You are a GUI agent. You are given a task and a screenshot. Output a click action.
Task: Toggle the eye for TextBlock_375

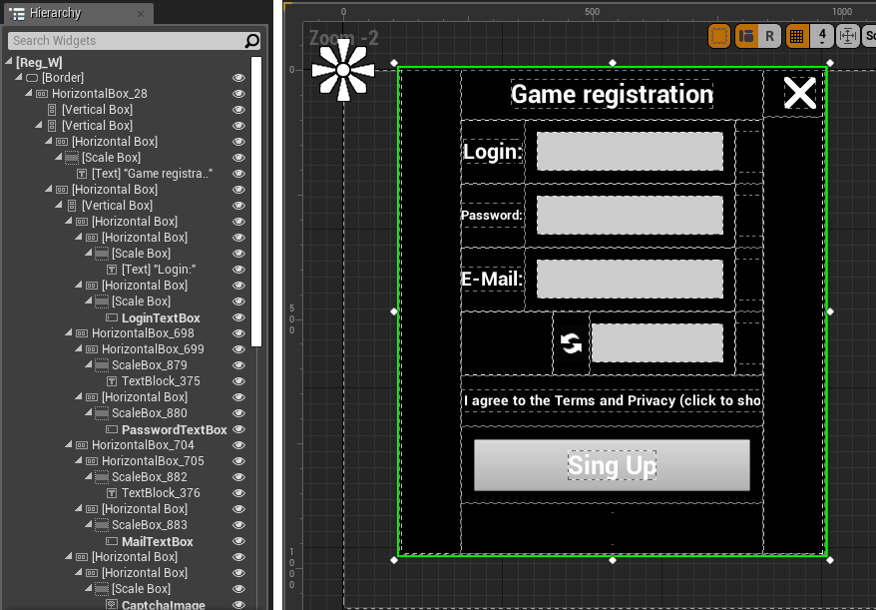238,381
